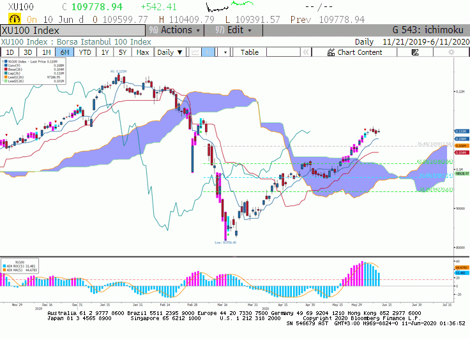Select the 5Y range

[123, 52]
